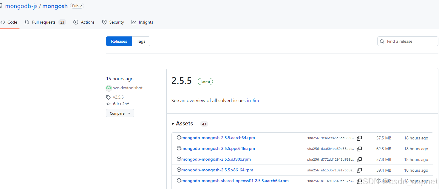The height and width of the screenshot is (189, 439).
Task: Click the sha256:e61535713e17bc8a hash text
Action: pyautogui.click(x=331, y=170)
